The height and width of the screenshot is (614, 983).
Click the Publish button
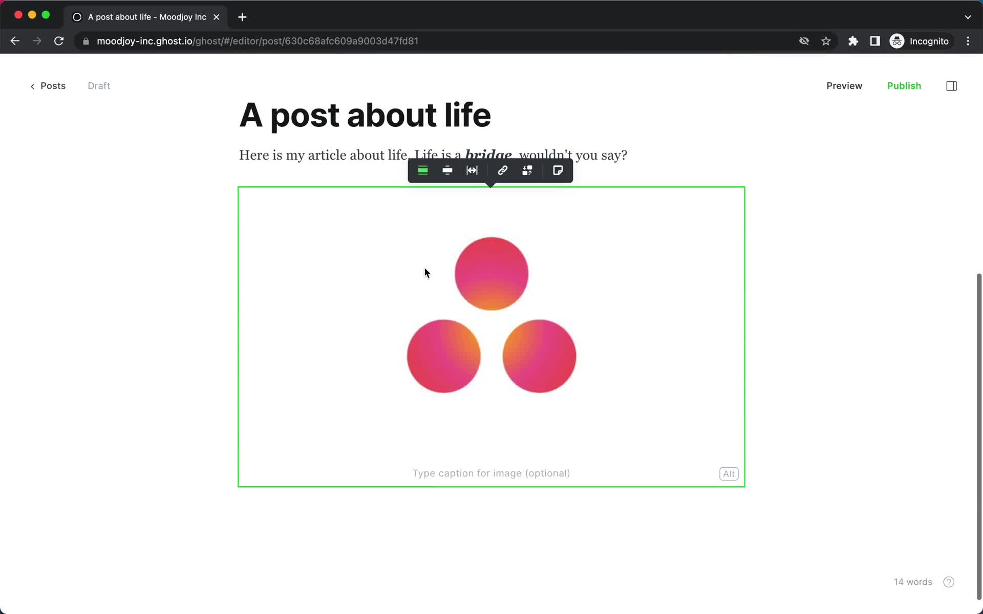(904, 85)
